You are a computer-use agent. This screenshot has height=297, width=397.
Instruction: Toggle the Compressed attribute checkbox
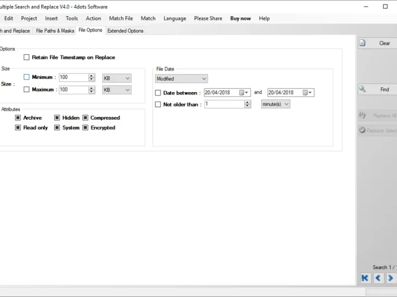coord(85,118)
